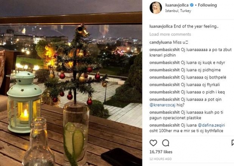Open candyluana's profile from comment
The width and height of the screenshot is (234, 166).
point(161,42)
